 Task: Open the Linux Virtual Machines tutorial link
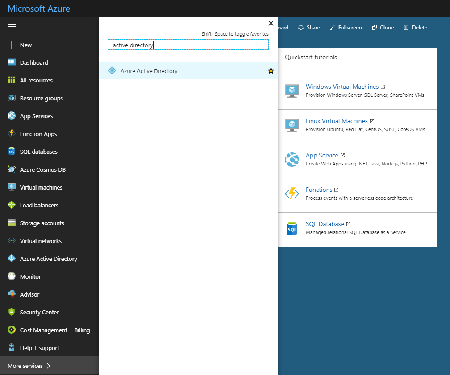337,121
